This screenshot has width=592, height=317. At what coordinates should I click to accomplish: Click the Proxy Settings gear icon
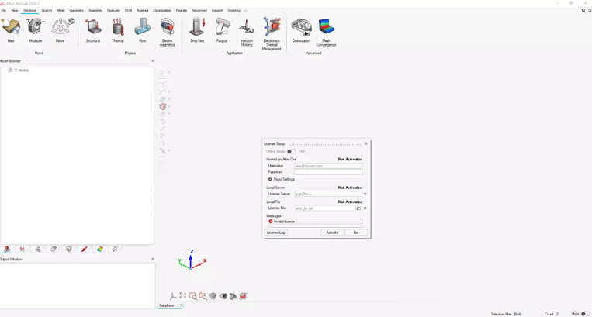pyautogui.click(x=270, y=179)
